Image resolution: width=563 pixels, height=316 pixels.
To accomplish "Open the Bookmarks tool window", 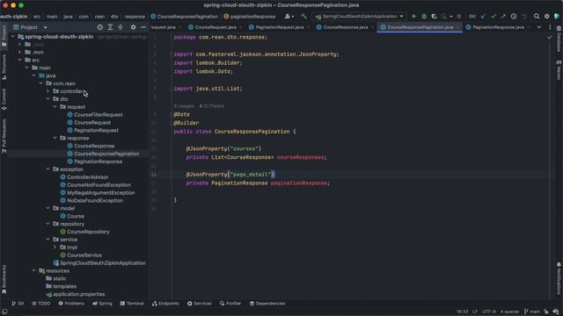I will 4,279.
